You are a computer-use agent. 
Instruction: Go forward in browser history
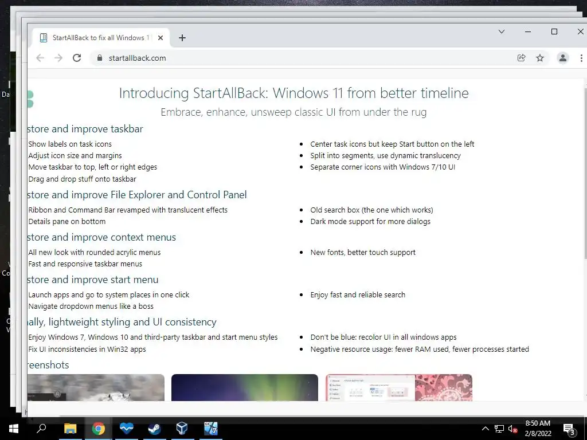[x=58, y=58]
